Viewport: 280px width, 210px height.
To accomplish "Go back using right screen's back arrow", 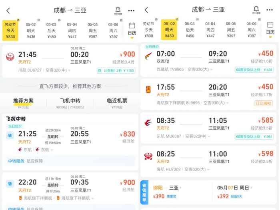I will [146, 10].
